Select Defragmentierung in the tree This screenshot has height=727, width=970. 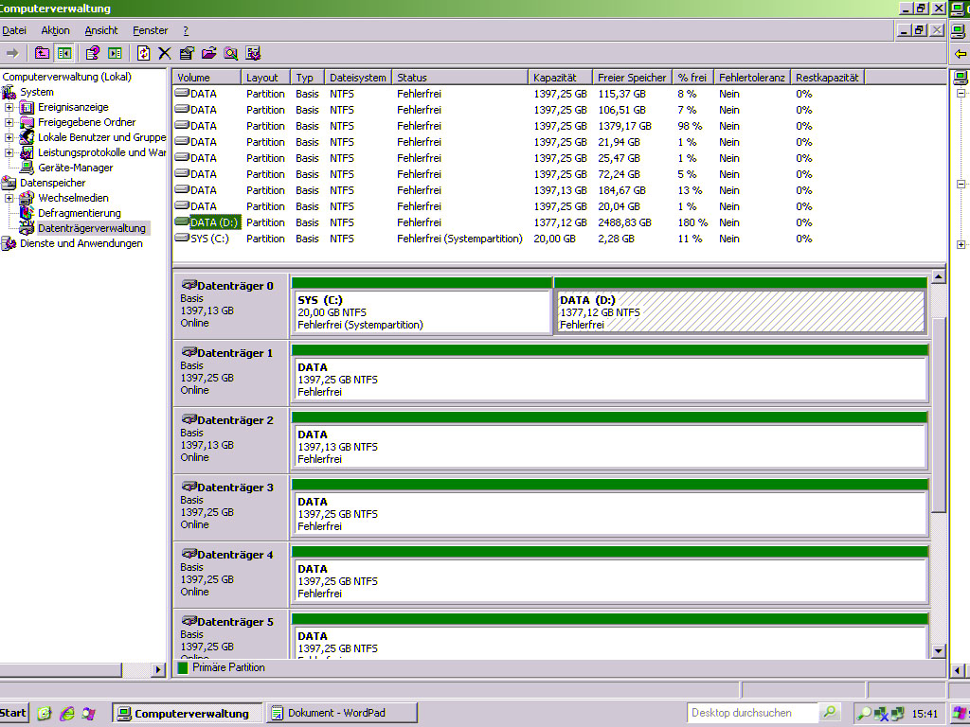pos(79,213)
